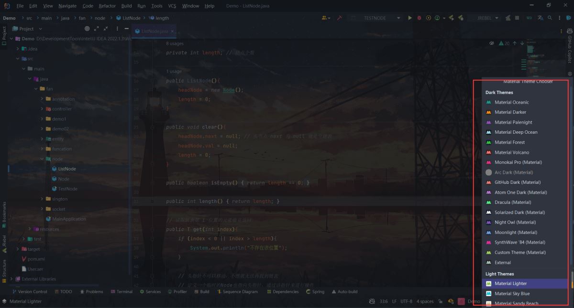Open the Spring tool window
The width and height of the screenshot is (574, 308).
(315, 292)
